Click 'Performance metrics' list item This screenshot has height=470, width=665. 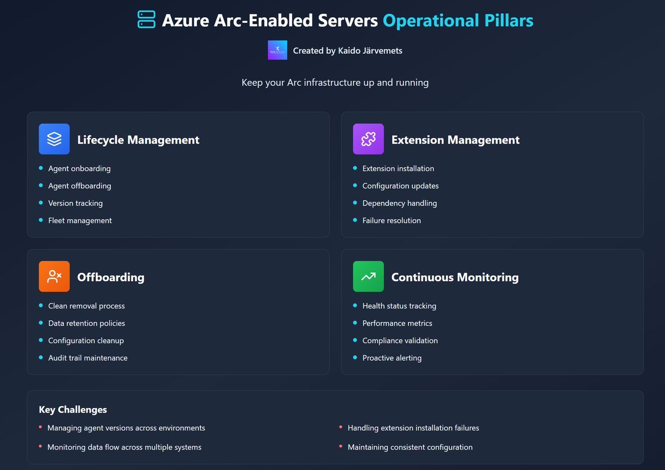point(397,323)
